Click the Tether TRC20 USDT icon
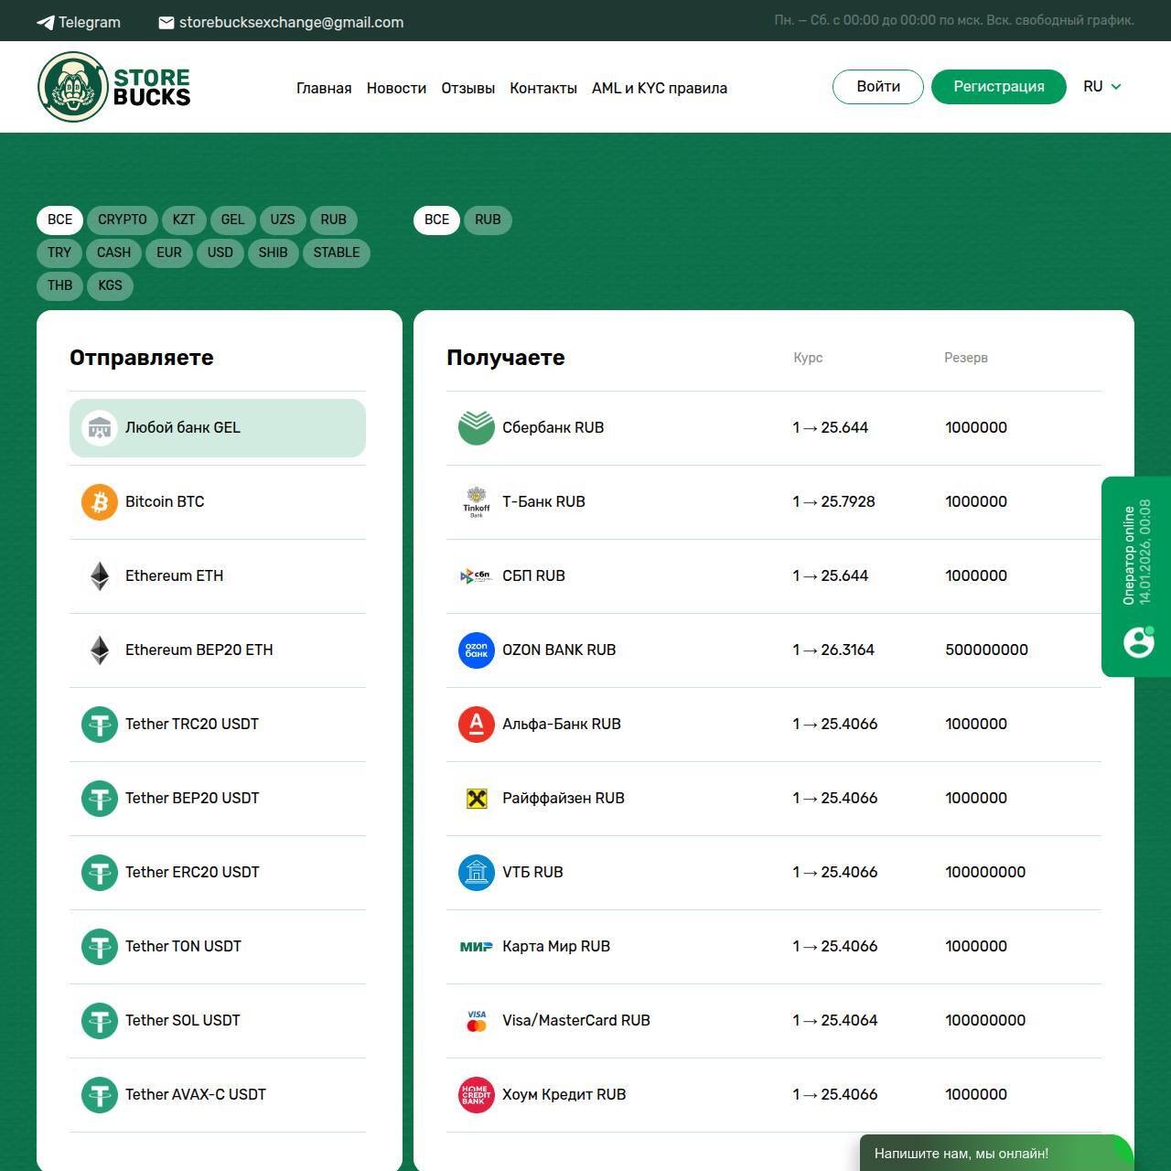1171x1171 pixels. (x=100, y=725)
